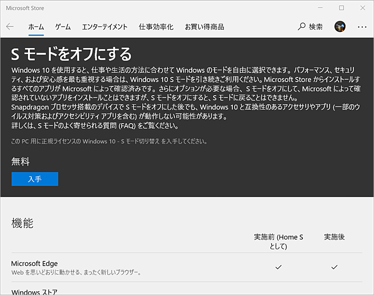374x295 pixels.
Task: Click the 検索 label
Action: pos(316,27)
